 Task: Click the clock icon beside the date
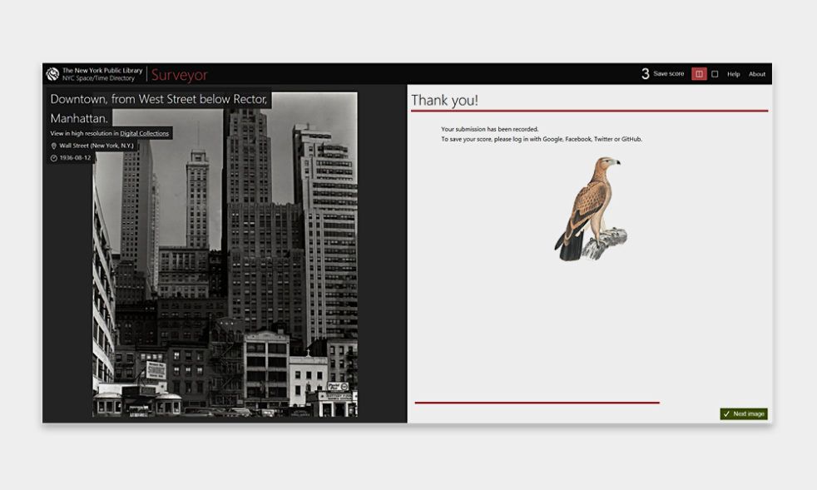[x=54, y=158]
